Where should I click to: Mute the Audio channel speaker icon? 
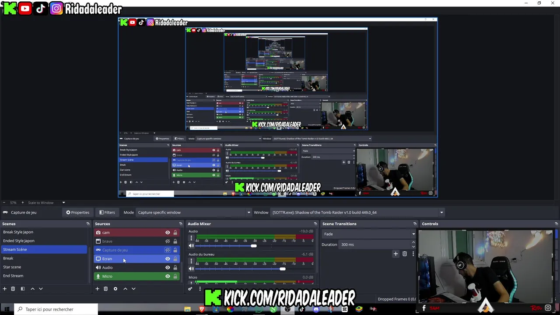point(191,246)
